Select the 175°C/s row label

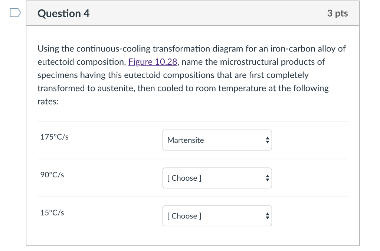(x=54, y=137)
